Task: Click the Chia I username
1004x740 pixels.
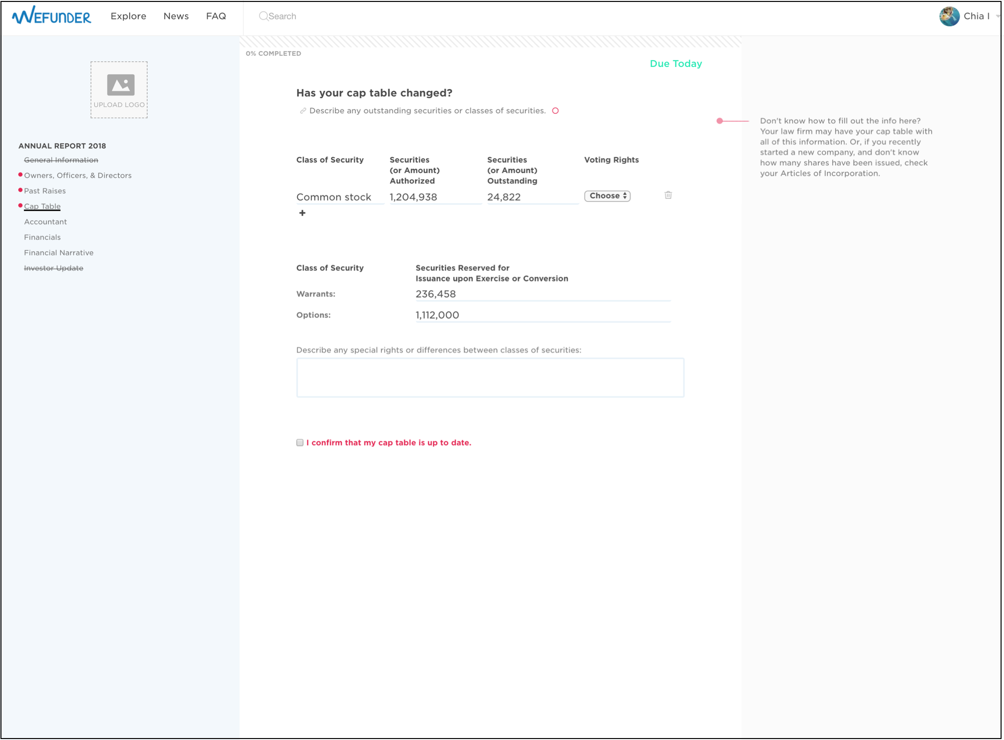Action: click(x=976, y=16)
